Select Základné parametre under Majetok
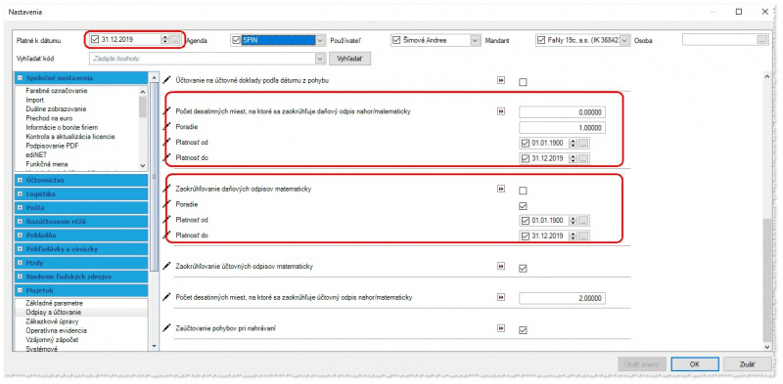Image resolution: width=783 pixels, height=384 pixels. pos(55,303)
